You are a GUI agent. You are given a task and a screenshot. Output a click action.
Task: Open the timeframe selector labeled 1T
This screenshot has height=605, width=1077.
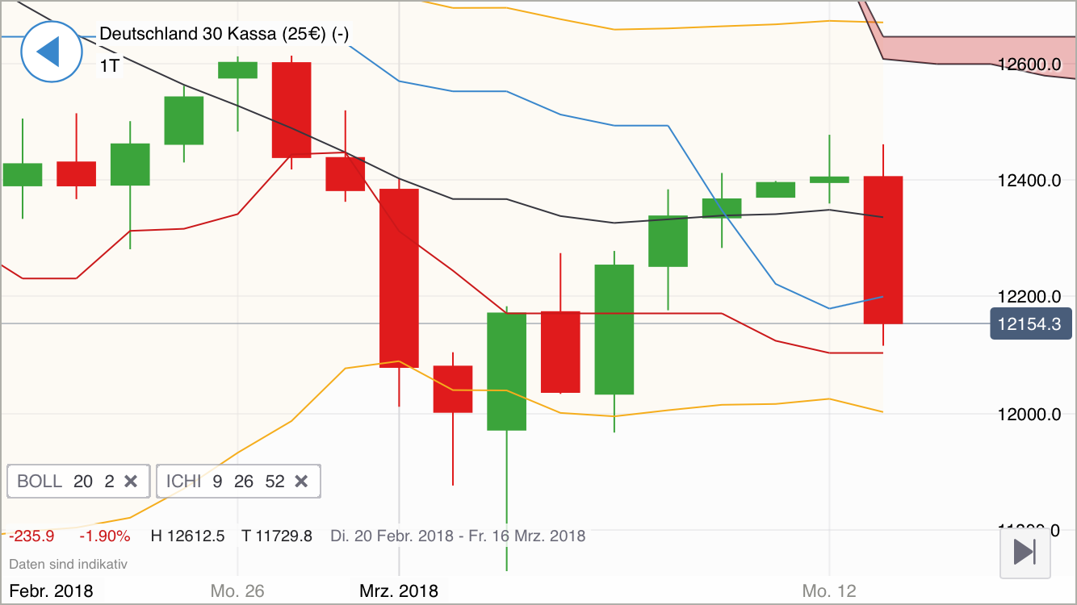tap(109, 66)
